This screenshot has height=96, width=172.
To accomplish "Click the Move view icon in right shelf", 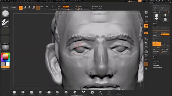I will click(146, 43).
